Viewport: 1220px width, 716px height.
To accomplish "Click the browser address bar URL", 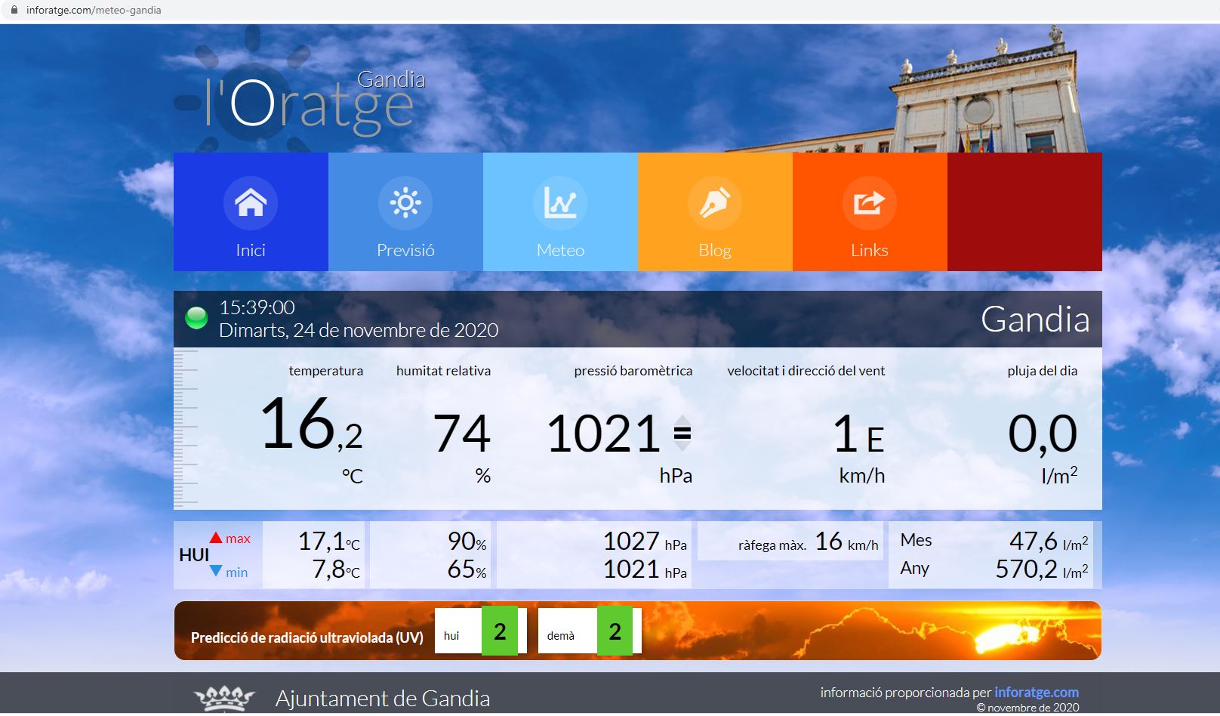I will 94,11.
